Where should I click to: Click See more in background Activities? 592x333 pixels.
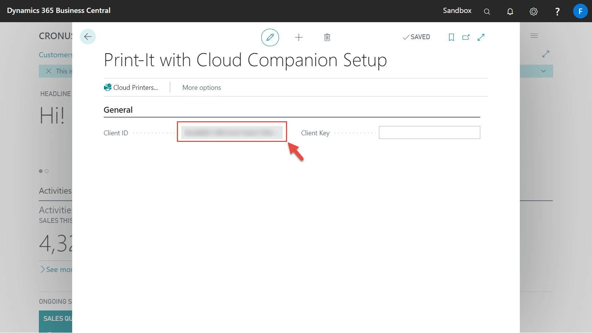pyautogui.click(x=56, y=269)
